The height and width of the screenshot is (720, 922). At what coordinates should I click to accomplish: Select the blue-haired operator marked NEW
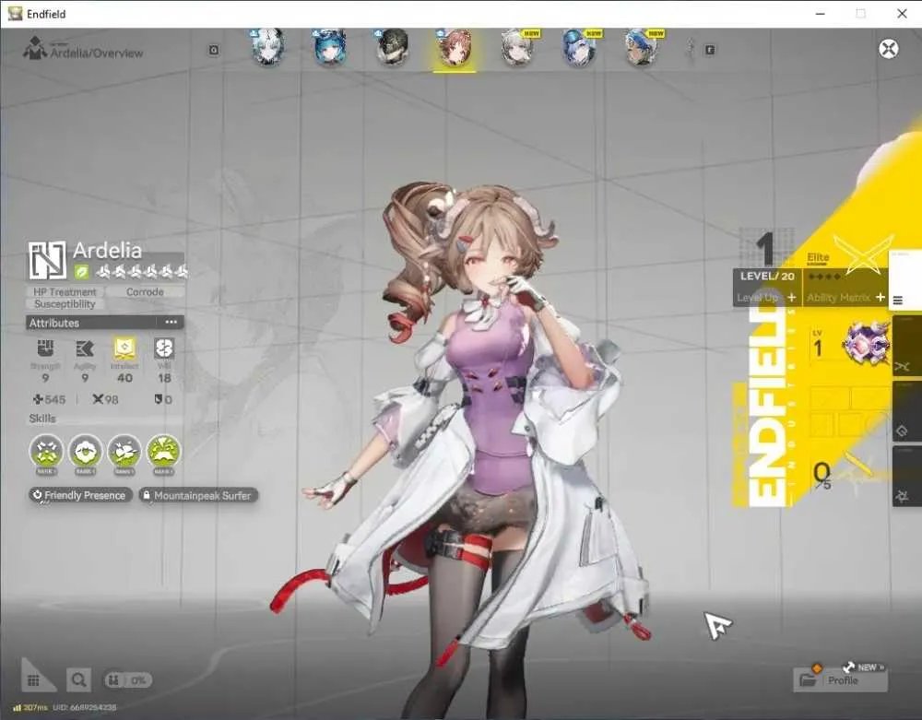point(579,48)
